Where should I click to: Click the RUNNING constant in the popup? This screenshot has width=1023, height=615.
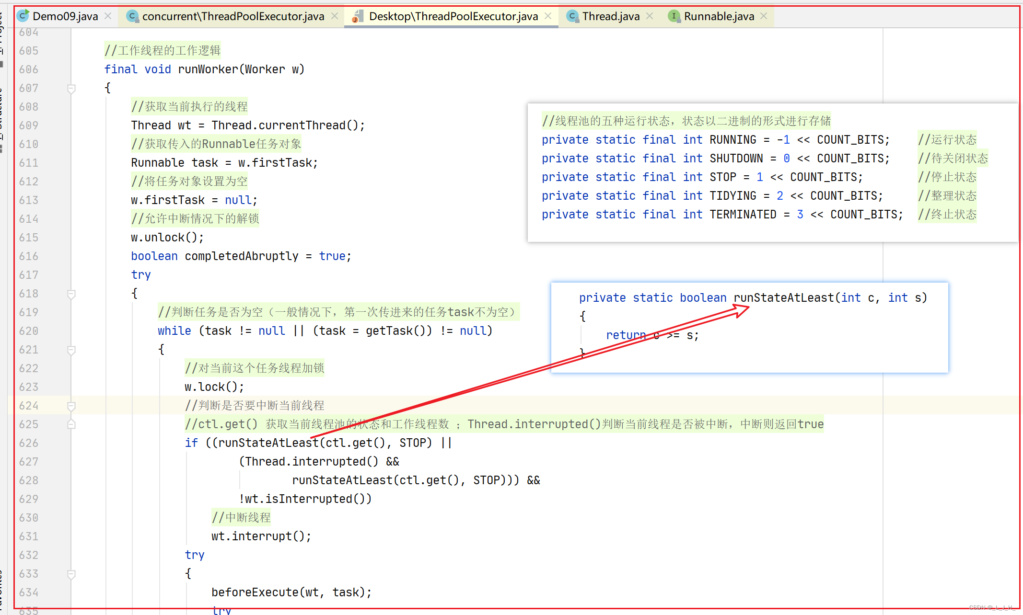733,140
